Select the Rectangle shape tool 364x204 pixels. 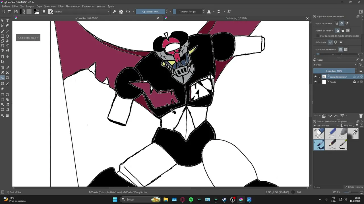[3, 36]
